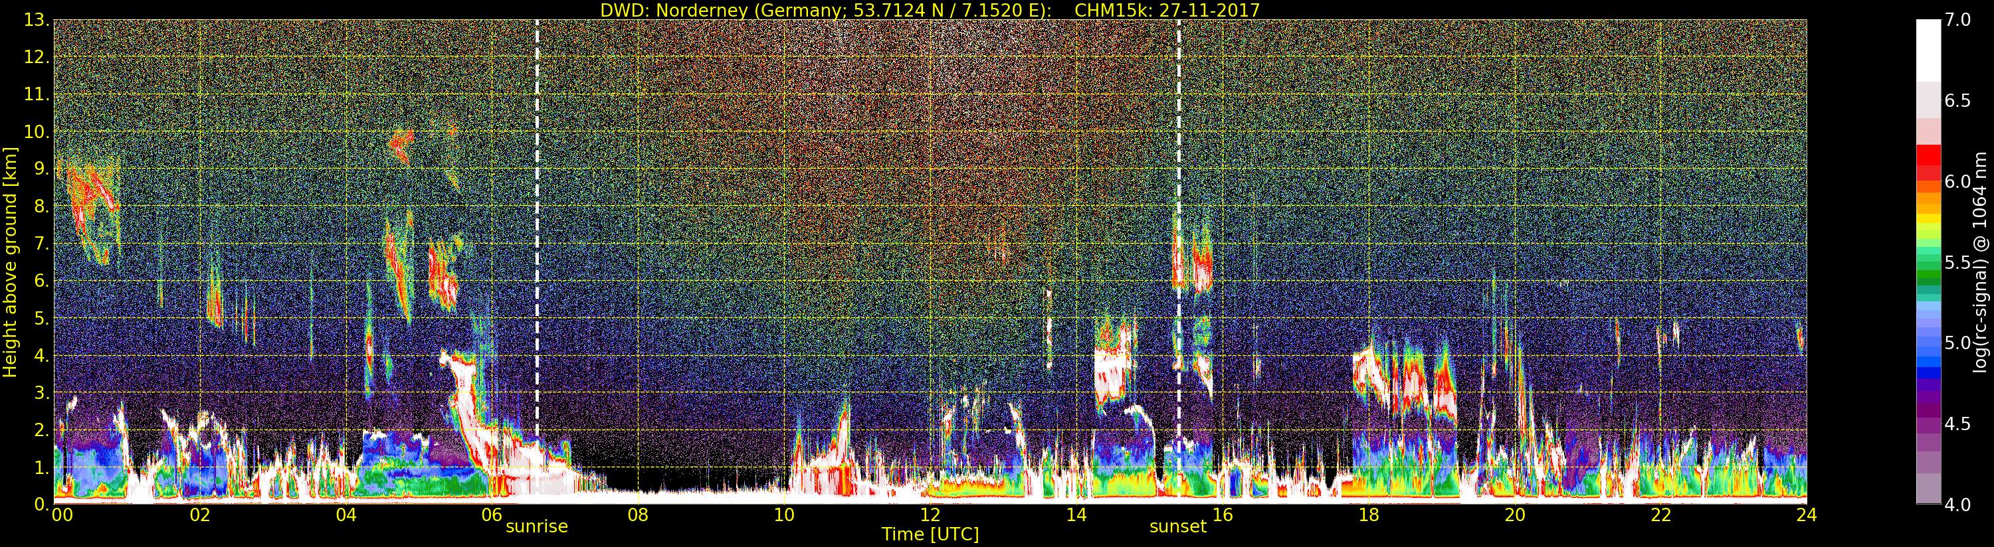Select the 'log(rc-signal) @ 1064 nm' colorbar label
Screen dimensions: 1994x547
(1979, 262)
